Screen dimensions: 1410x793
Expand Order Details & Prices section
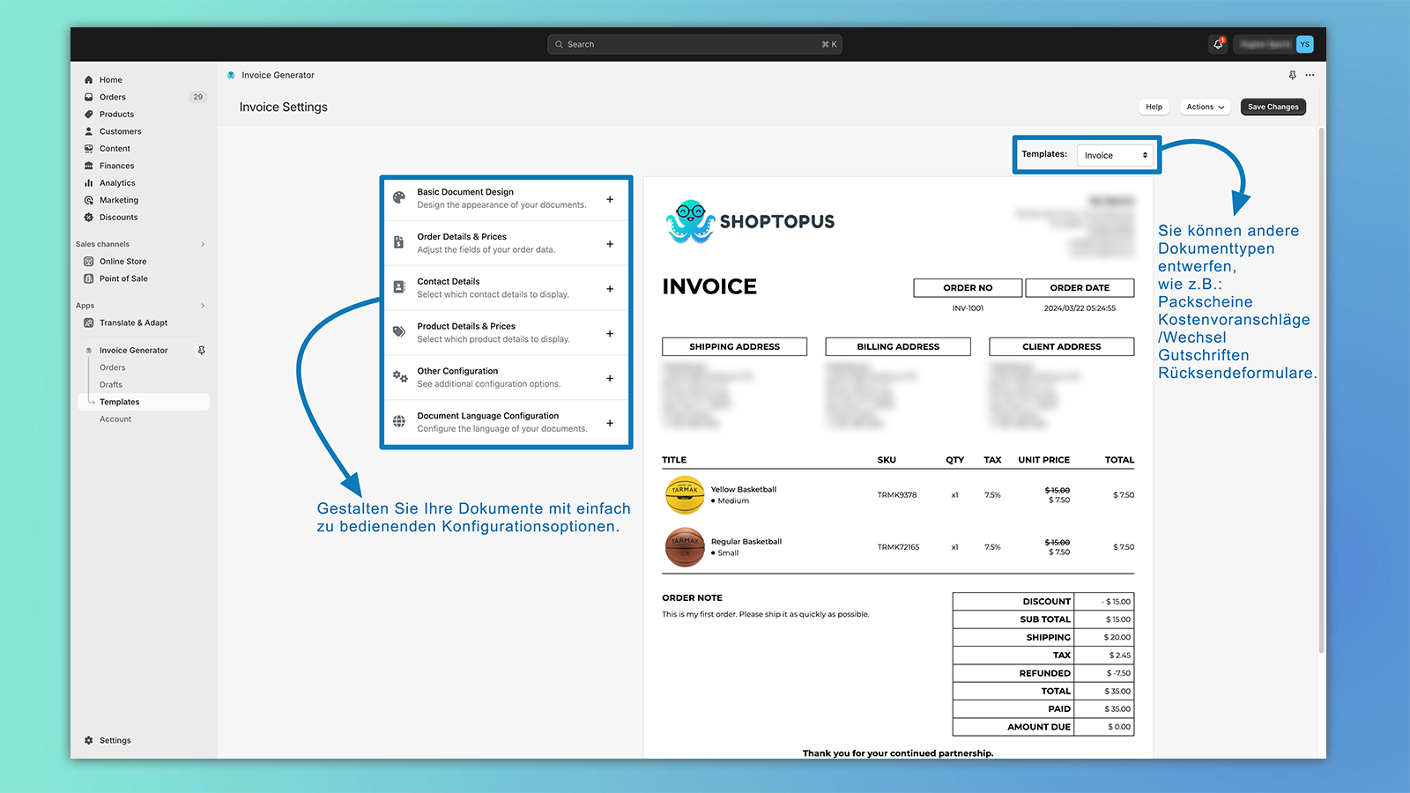click(x=610, y=244)
